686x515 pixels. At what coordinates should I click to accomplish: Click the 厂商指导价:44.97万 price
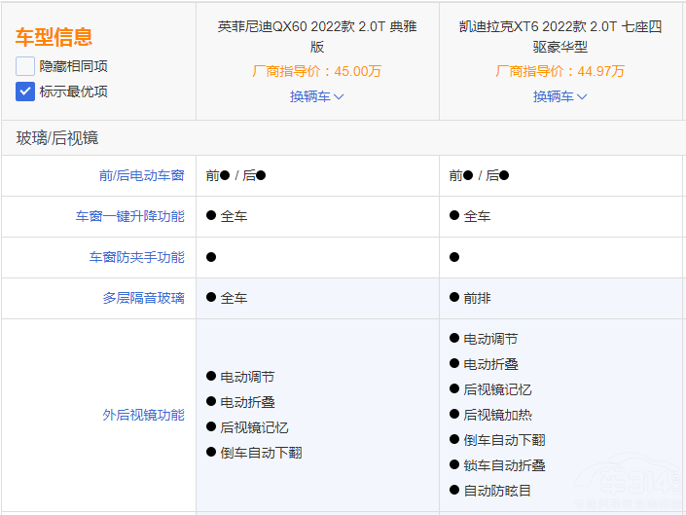[560, 71]
